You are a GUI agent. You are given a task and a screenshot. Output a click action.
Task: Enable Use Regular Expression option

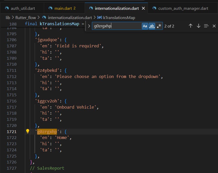[159, 26]
